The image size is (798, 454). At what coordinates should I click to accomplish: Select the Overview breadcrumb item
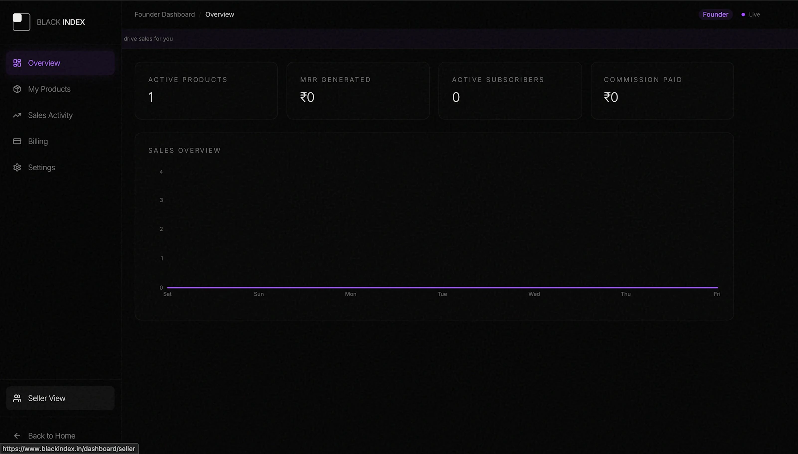coord(220,14)
